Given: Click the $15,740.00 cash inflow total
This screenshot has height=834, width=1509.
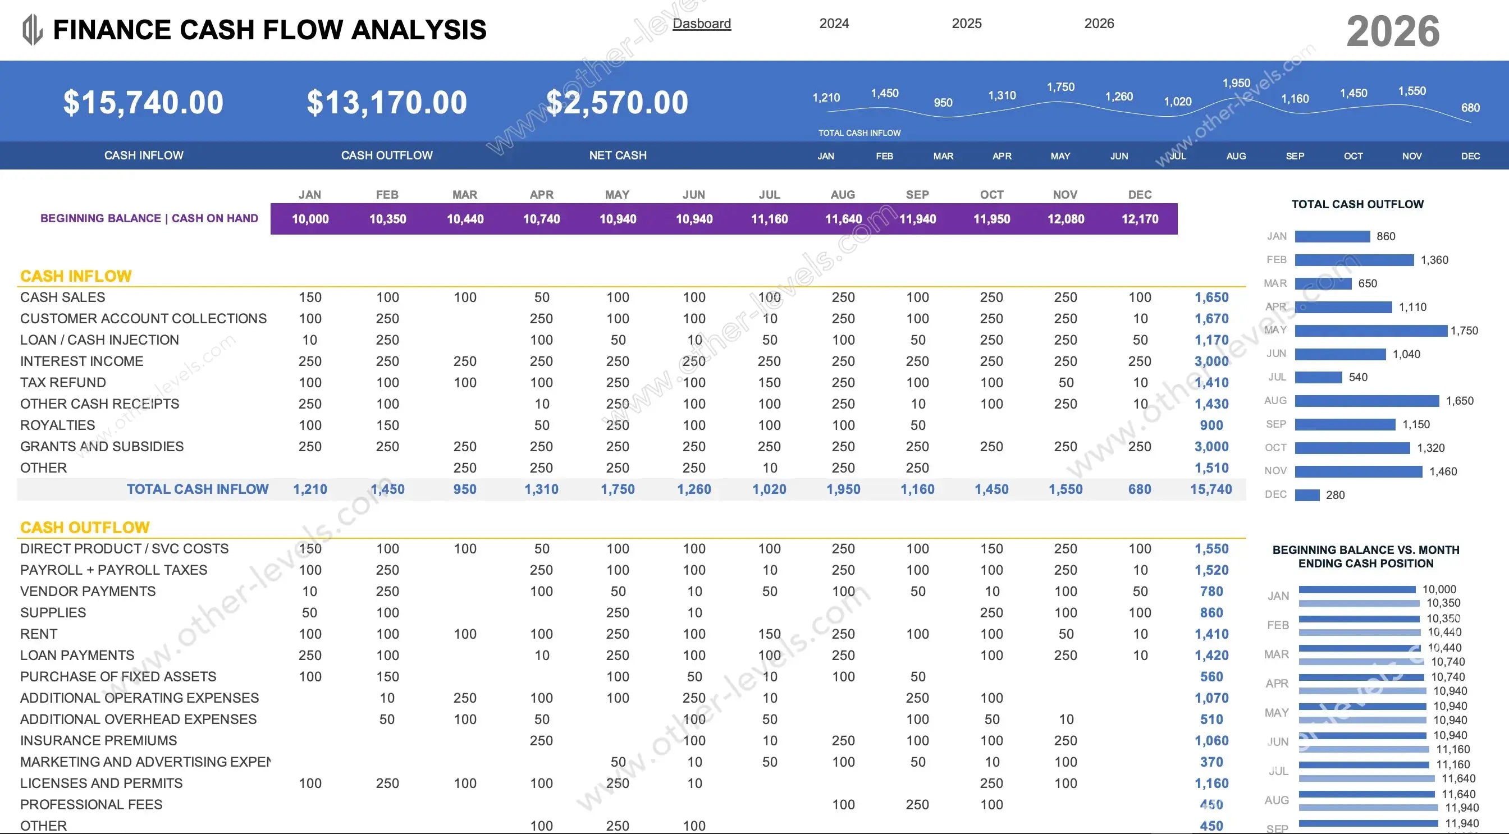Looking at the screenshot, I should tap(144, 103).
